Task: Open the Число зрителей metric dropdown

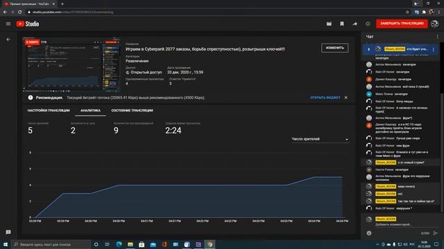Action: pyautogui.click(x=320, y=139)
